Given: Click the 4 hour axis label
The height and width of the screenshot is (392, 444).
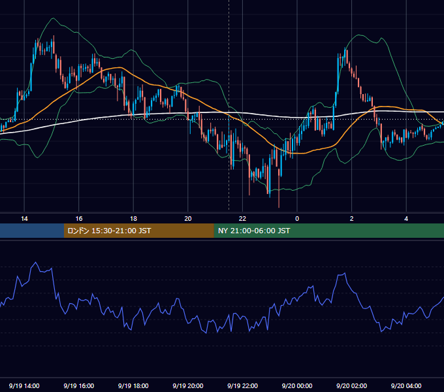Looking at the screenshot, I should pyautogui.click(x=406, y=219).
